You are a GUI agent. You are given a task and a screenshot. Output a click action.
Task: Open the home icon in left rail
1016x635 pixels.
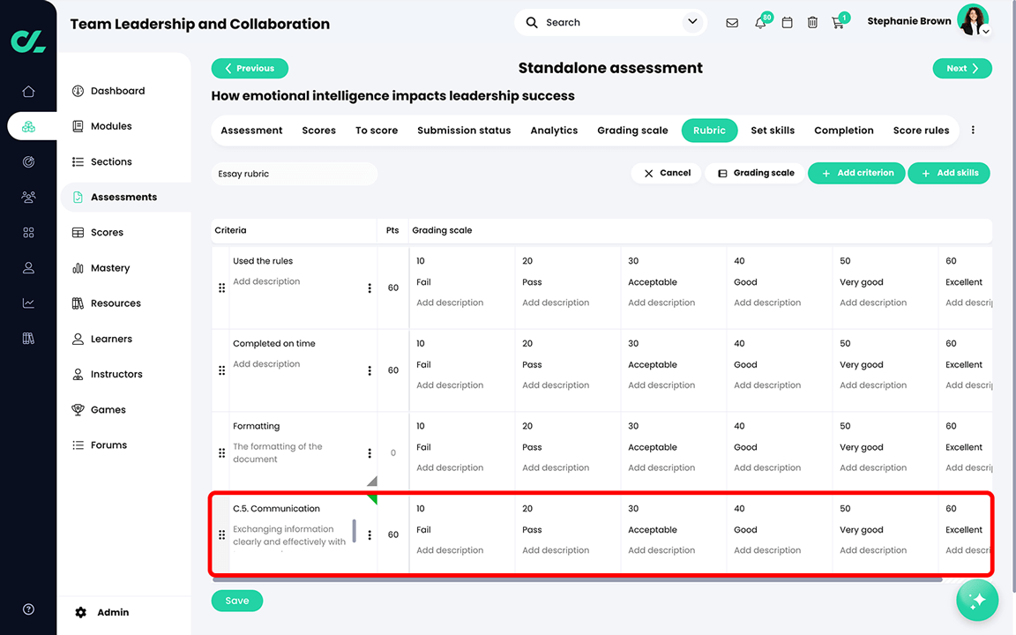pos(28,92)
